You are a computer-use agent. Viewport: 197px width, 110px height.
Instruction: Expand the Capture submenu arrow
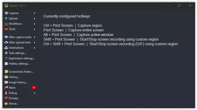pos(35,13)
